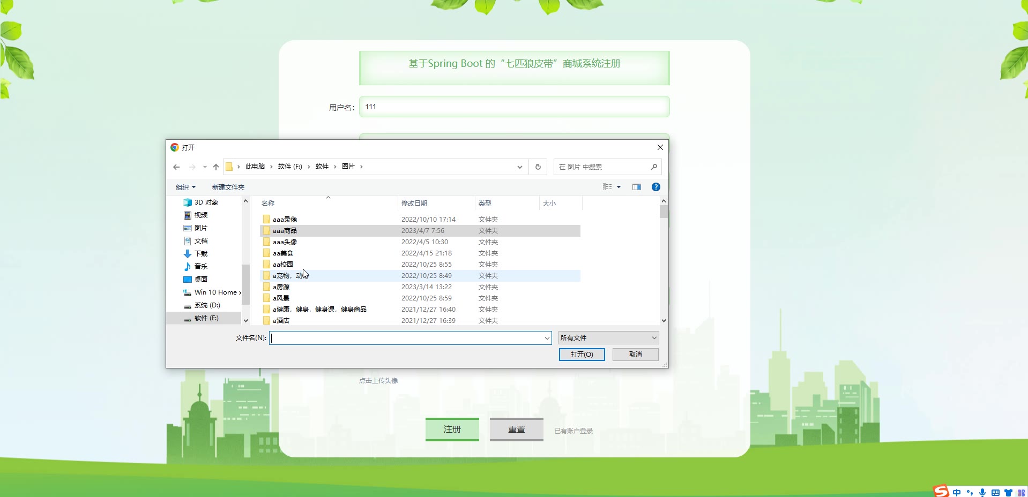This screenshot has height=497, width=1028.
Task: Open Sogou toolbox grid icon
Action: (1021, 493)
